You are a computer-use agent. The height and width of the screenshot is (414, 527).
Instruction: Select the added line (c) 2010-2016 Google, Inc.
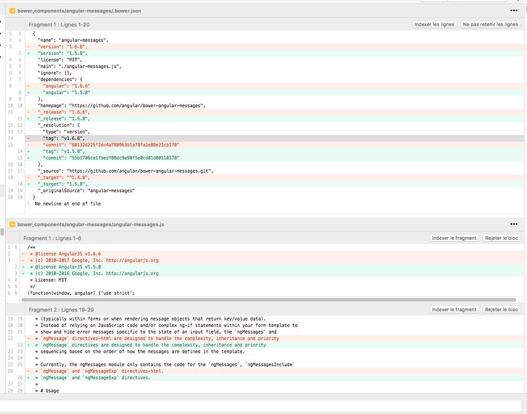click(x=272, y=274)
